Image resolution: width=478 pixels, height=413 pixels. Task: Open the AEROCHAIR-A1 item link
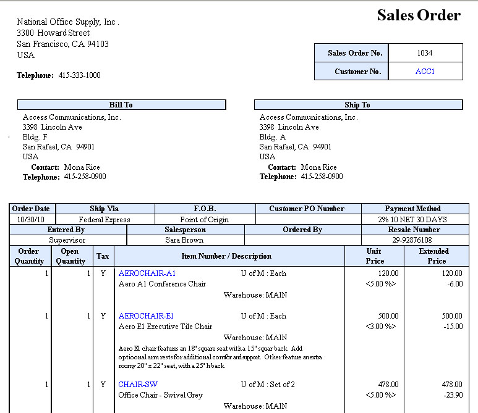click(147, 273)
